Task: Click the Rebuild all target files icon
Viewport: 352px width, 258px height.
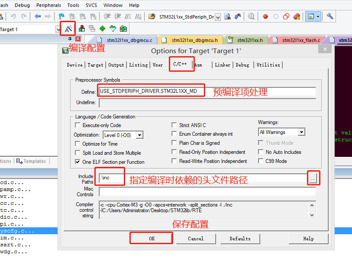Action: click(113, 27)
